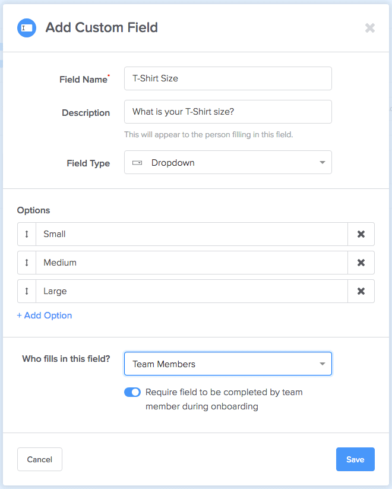392x489 pixels.
Task: Click + Add Option
Action: (44, 316)
